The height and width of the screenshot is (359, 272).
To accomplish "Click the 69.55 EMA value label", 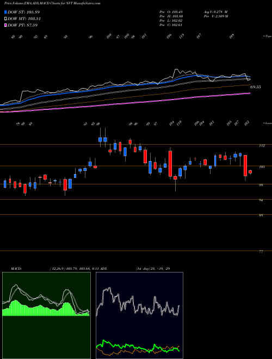I will click(x=256, y=87).
